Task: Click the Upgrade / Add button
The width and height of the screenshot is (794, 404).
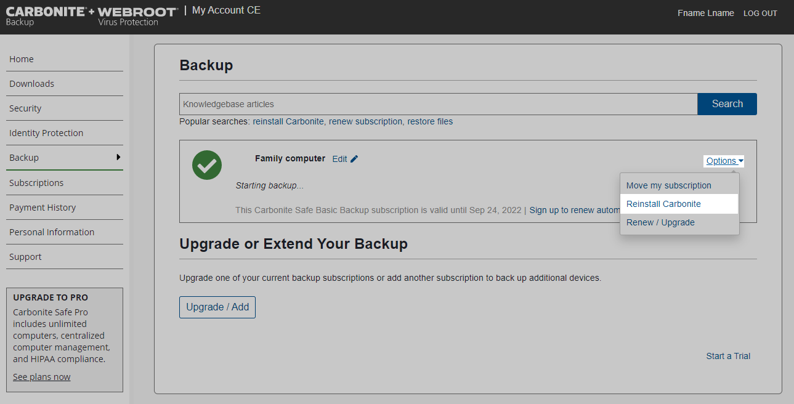Action: (217, 307)
